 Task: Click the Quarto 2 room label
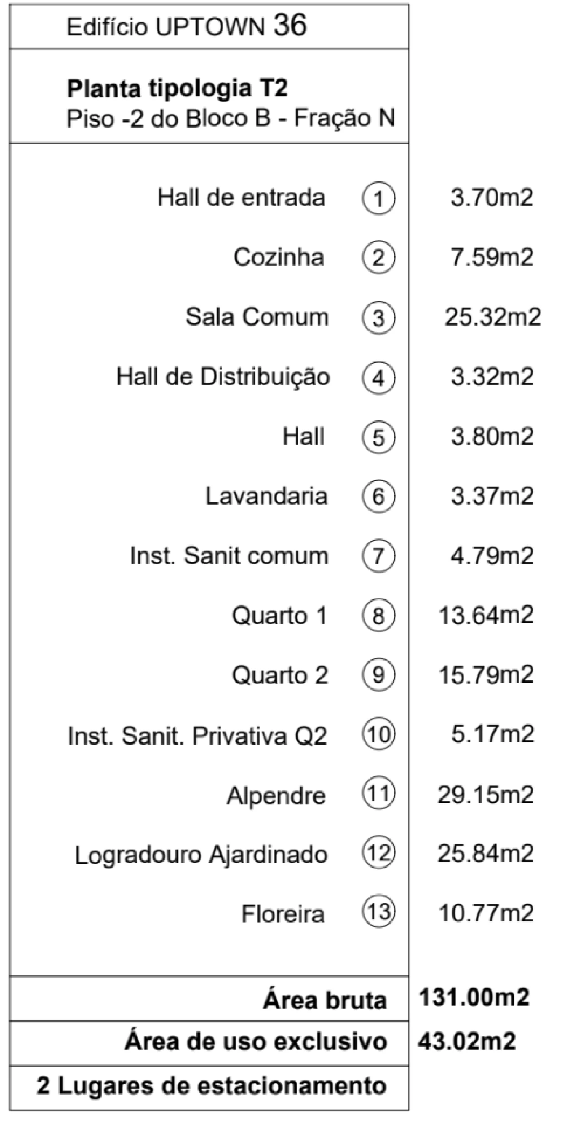[280, 675]
